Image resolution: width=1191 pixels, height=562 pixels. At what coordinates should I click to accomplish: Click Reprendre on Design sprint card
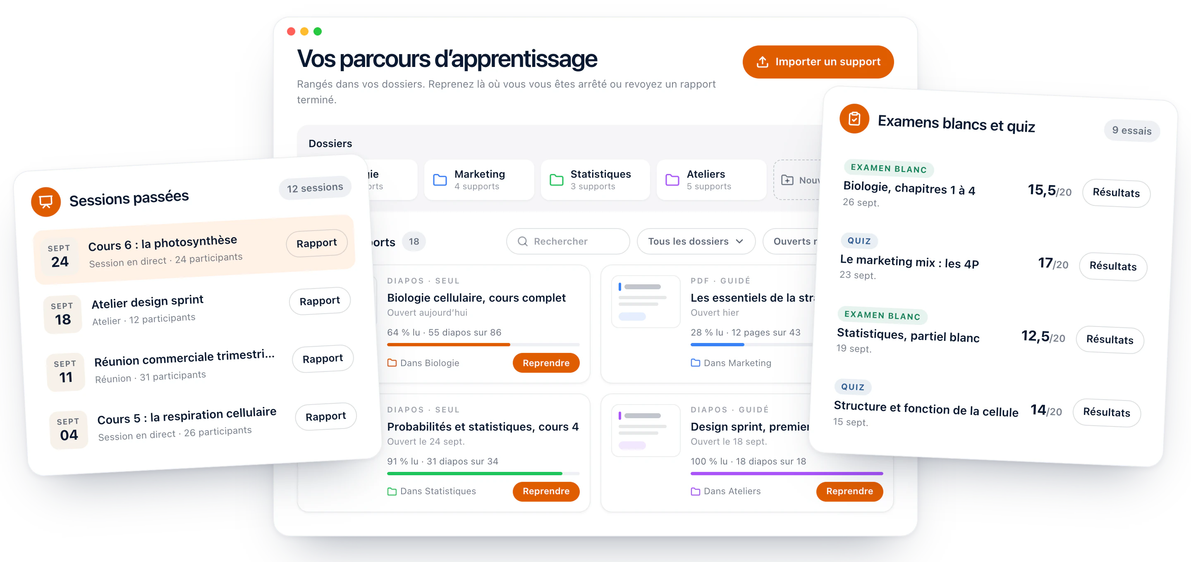point(849,491)
